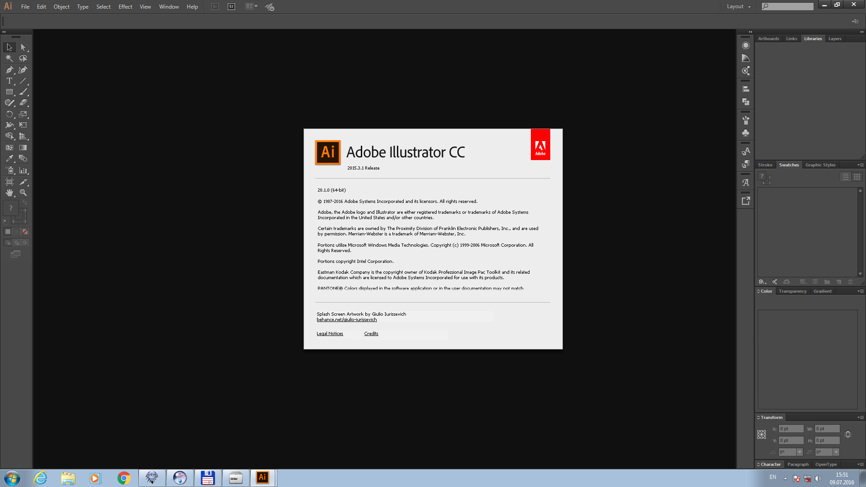Select the Curvature tool
Screen dimensions: 866x487
[23, 70]
